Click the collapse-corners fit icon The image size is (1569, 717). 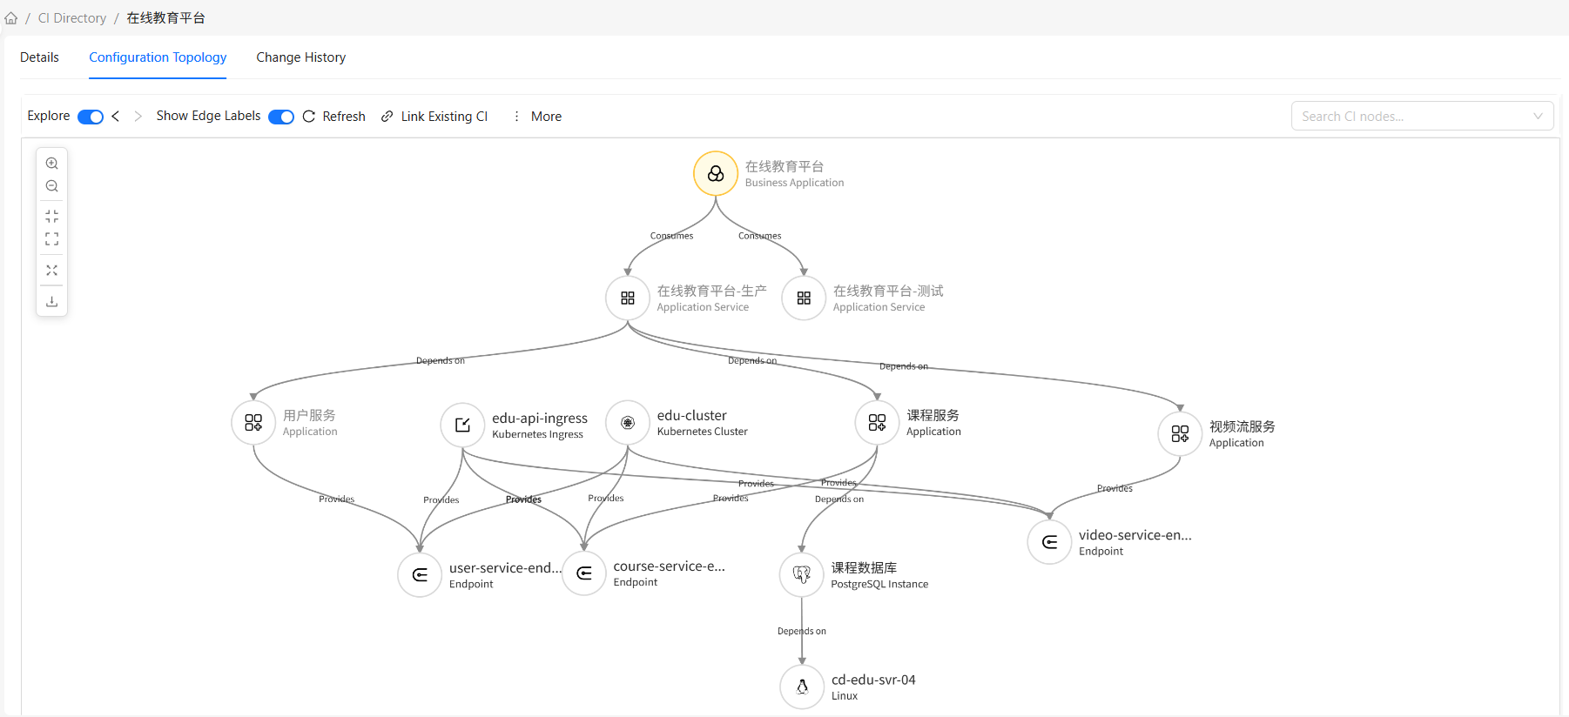coord(52,216)
